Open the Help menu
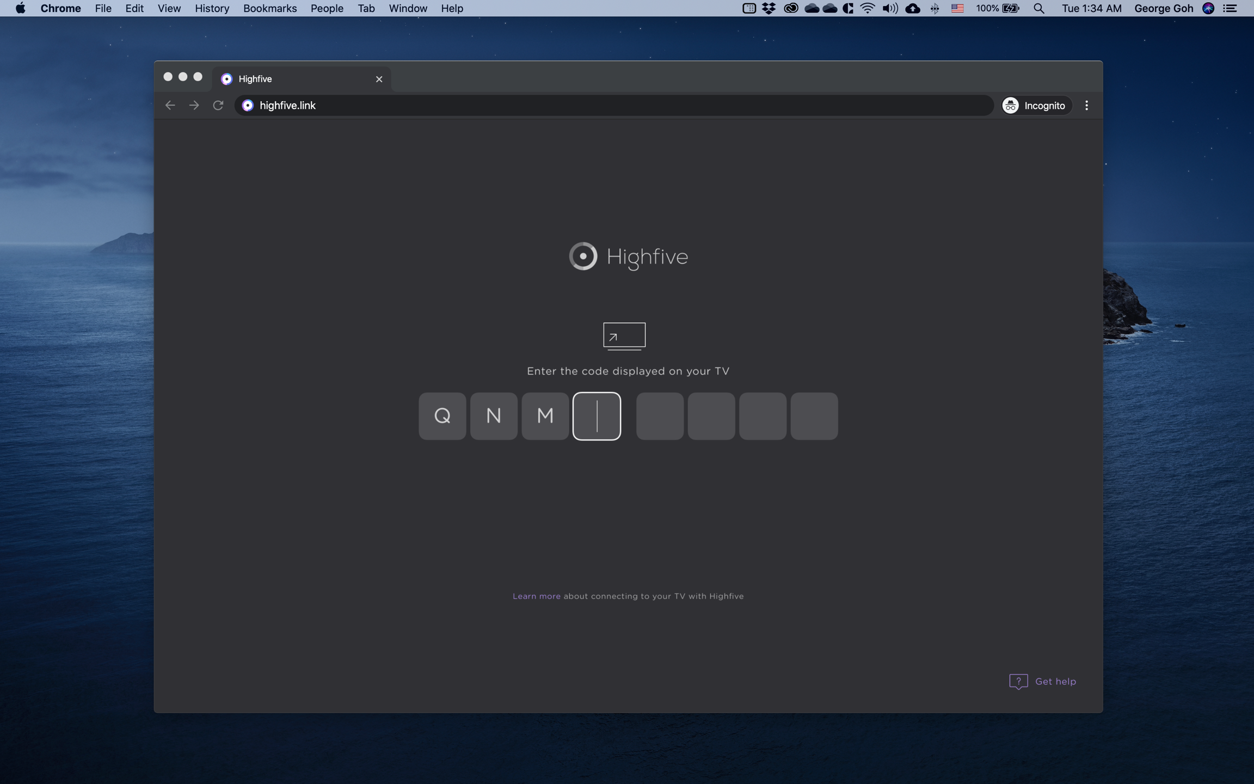 pyautogui.click(x=452, y=8)
